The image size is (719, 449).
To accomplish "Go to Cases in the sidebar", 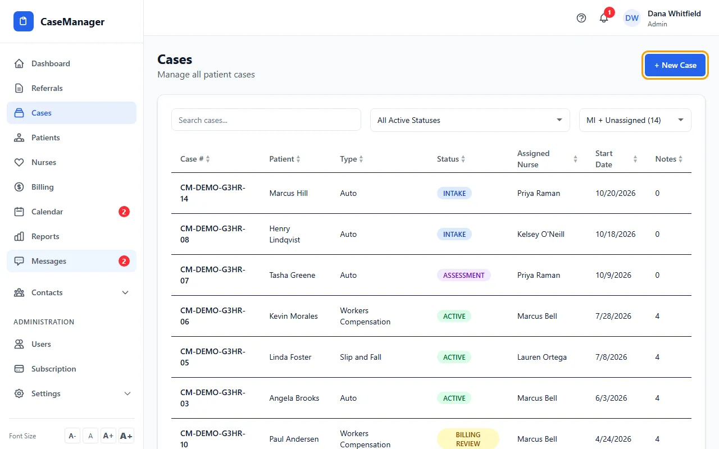I will coord(71,113).
